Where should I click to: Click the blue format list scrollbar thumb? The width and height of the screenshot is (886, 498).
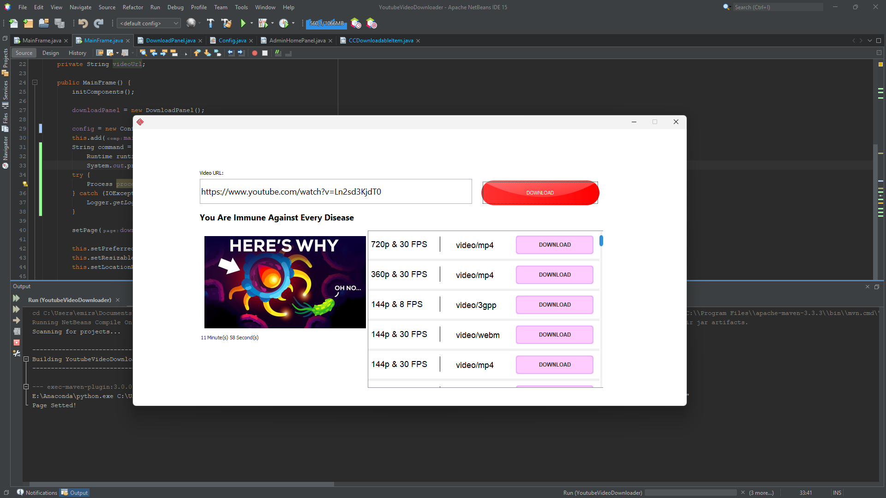[601, 241]
